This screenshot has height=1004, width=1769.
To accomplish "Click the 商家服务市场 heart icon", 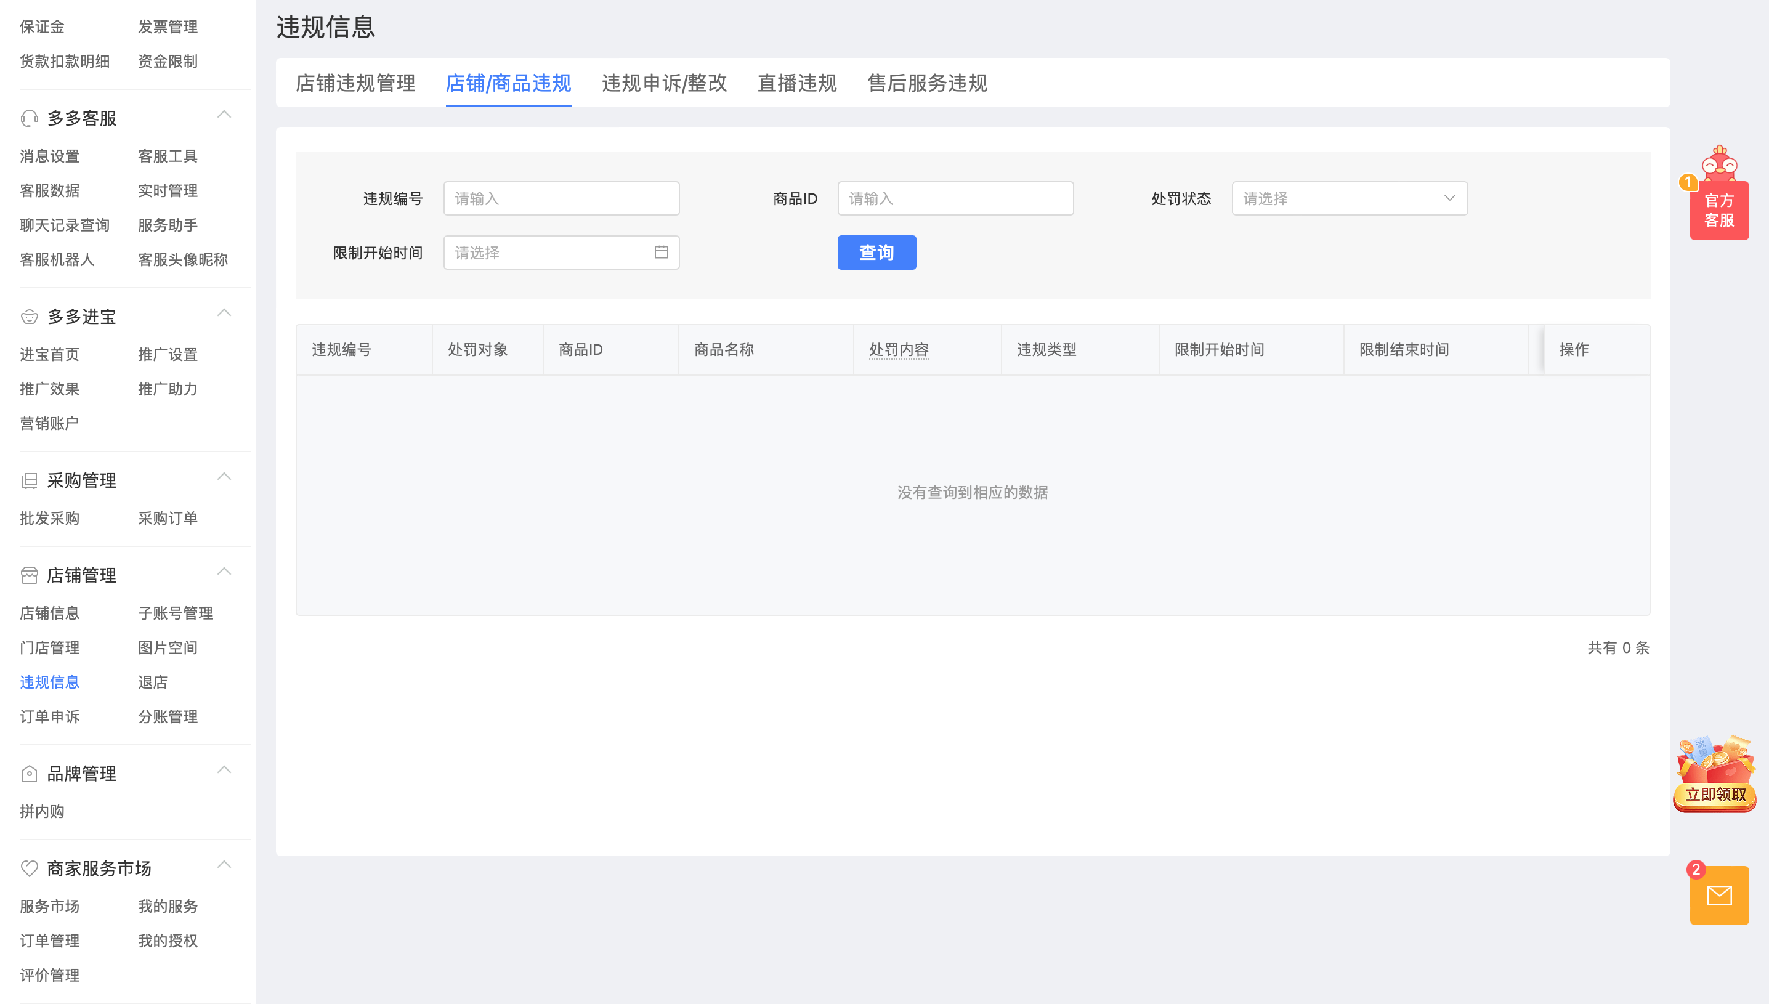I will pyautogui.click(x=29, y=869).
